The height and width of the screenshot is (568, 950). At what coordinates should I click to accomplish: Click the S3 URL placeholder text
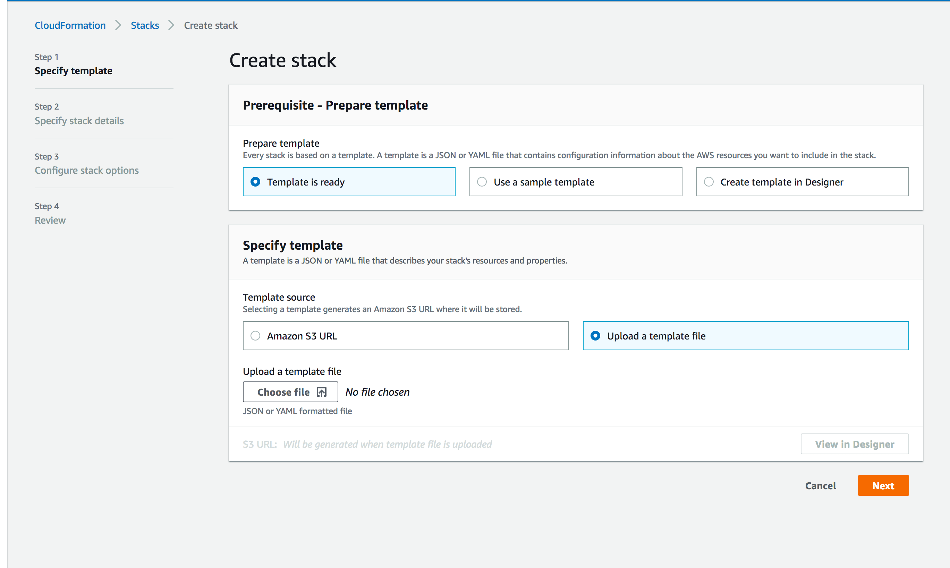(387, 444)
